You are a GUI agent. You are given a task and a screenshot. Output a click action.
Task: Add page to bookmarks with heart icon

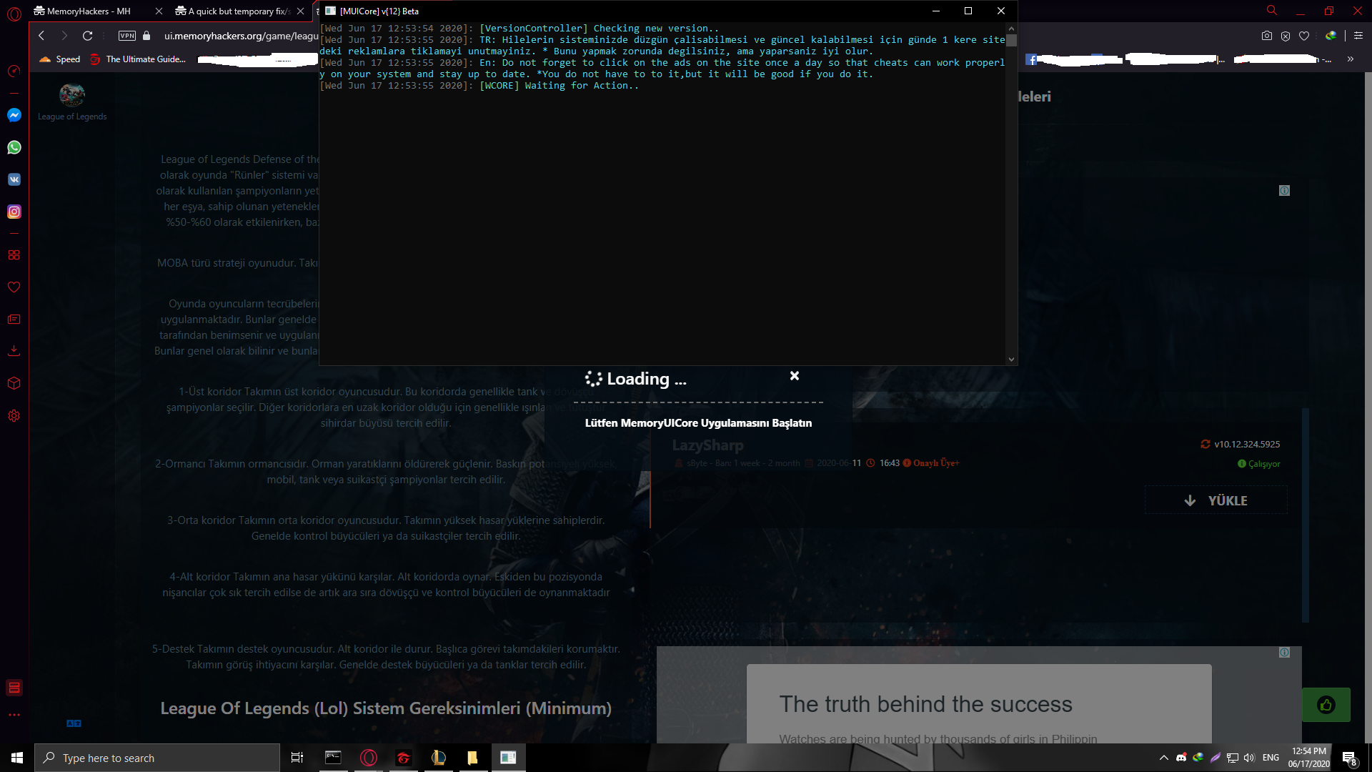coord(1304,36)
